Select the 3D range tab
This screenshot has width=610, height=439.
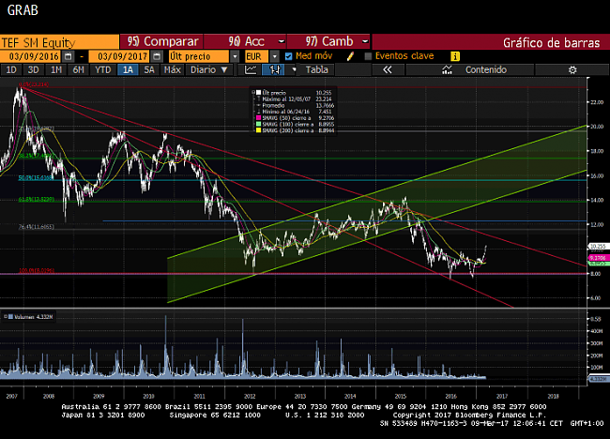[34, 70]
